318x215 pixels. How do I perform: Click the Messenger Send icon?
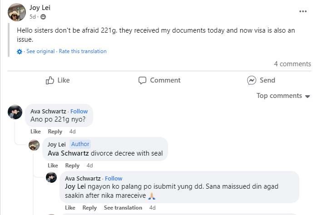click(x=252, y=80)
